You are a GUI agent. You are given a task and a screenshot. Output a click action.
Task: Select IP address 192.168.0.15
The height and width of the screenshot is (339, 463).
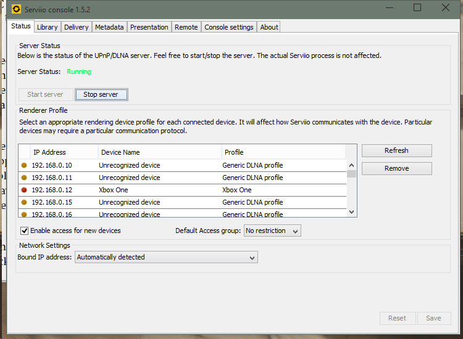click(x=52, y=203)
